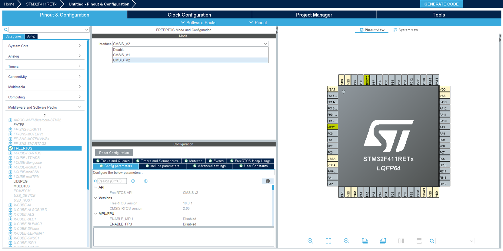The width and height of the screenshot is (503, 251).
Task: Expand the Timers category
Action: tap(45, 67)
